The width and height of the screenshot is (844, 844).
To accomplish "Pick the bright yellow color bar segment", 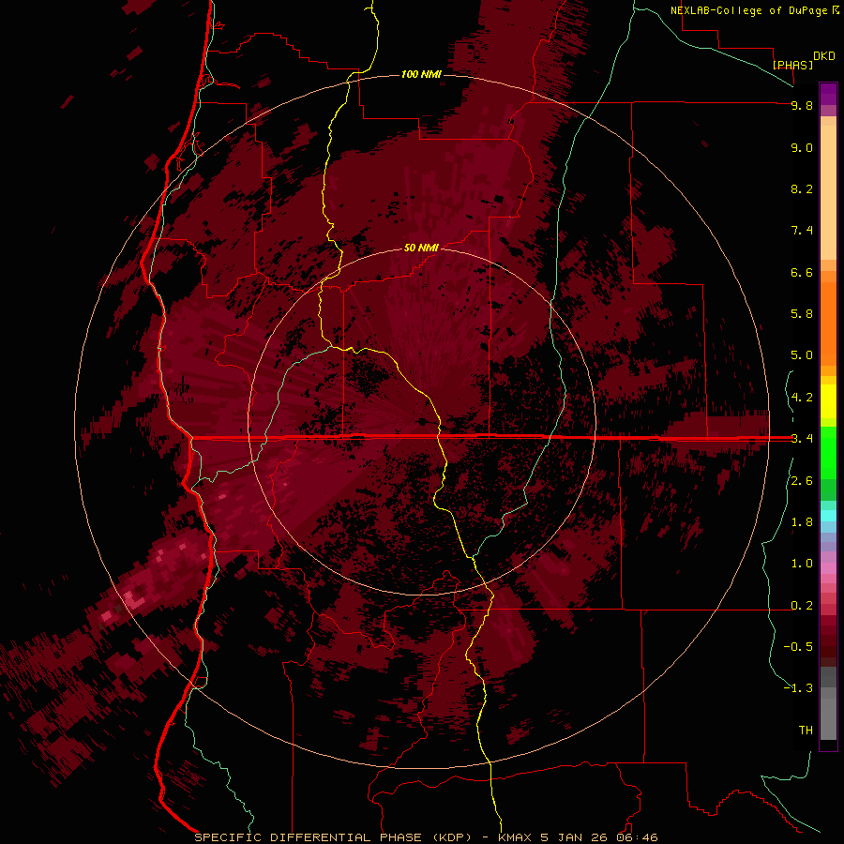I will [828, 401].
